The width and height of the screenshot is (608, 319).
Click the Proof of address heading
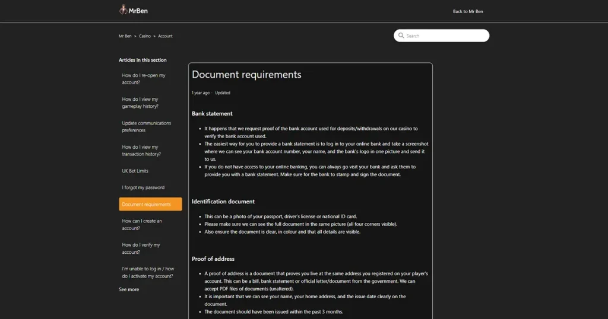tap(213, 259)
